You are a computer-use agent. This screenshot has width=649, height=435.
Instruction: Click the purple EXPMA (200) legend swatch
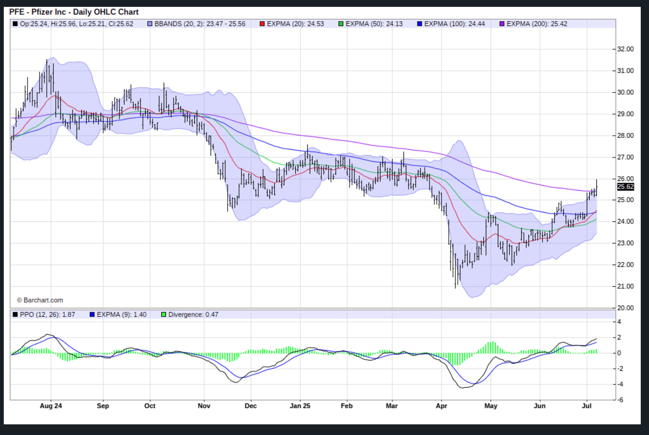502,24
